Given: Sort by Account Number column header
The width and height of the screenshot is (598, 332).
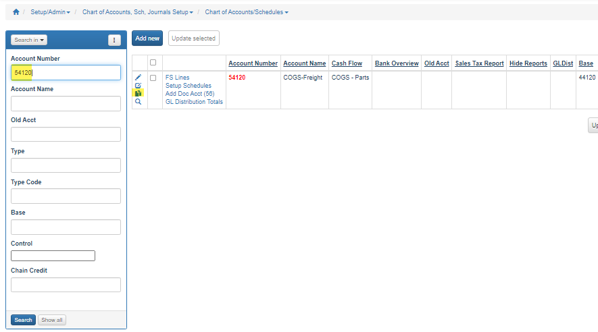Looking at the screenshot, I should (253, 63).
